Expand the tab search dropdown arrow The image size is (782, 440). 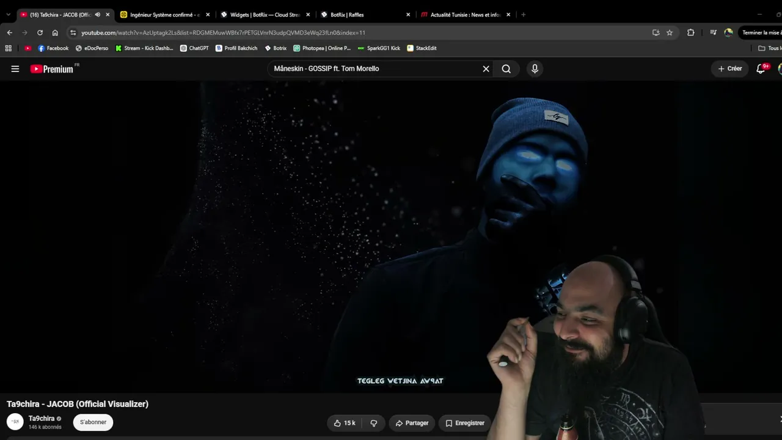tap(8, 15)
